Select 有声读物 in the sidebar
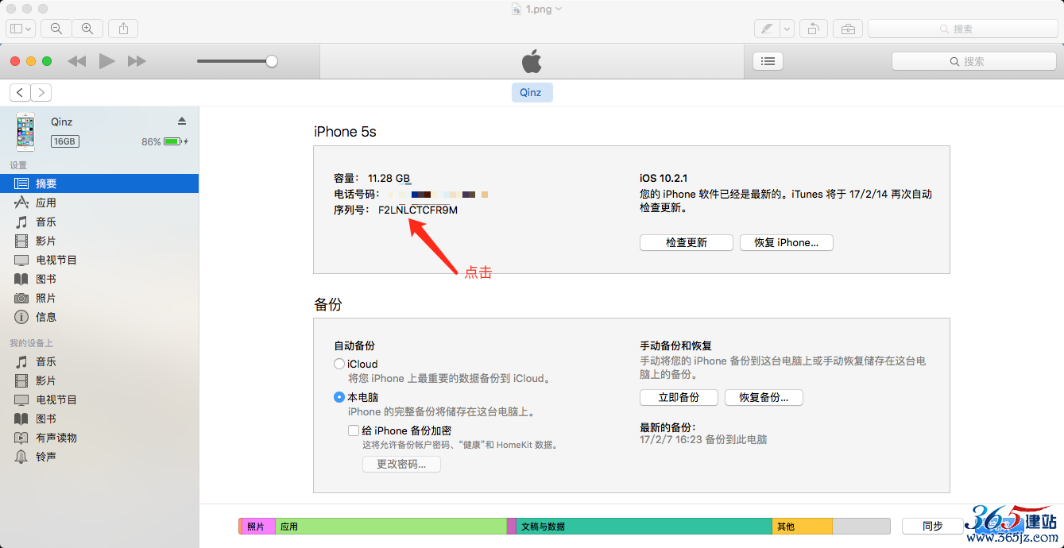The height and width of the screenshot is (548, 1064). (99, 438)
